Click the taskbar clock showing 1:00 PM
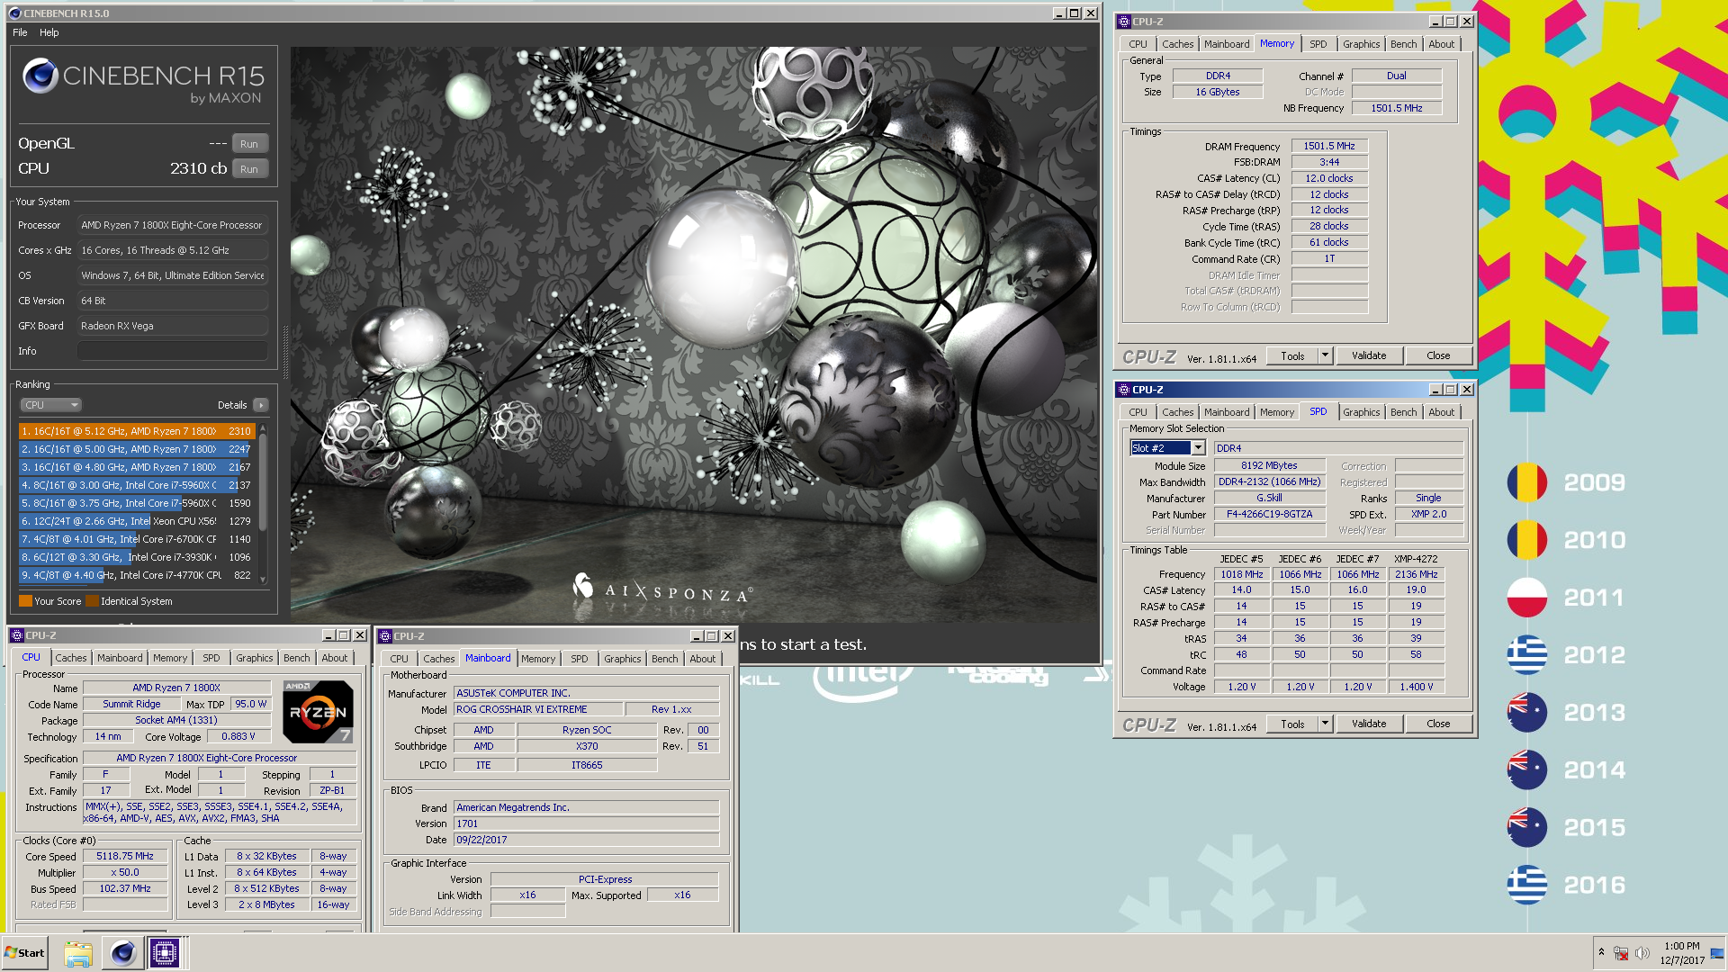The height and width of the screenshot is (972, 1728). click(x=1681, y=953)
